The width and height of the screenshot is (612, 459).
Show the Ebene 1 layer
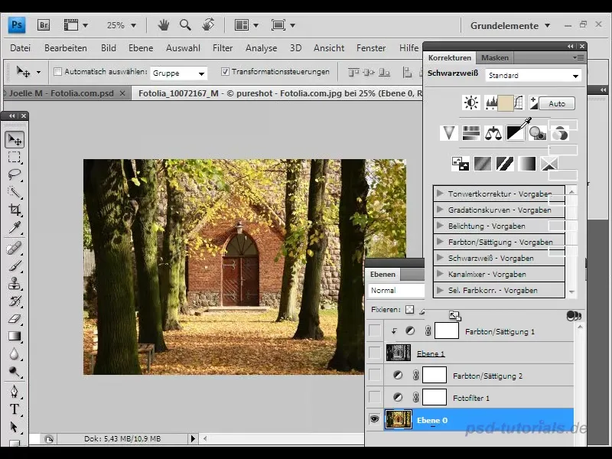click(374, 353)
